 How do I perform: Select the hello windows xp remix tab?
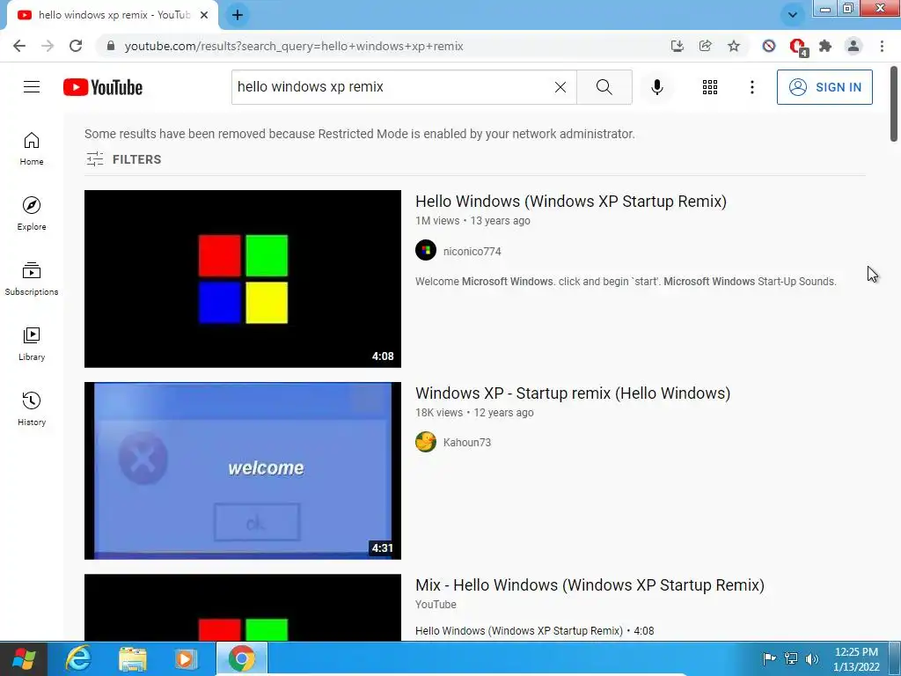pos(113,15)
